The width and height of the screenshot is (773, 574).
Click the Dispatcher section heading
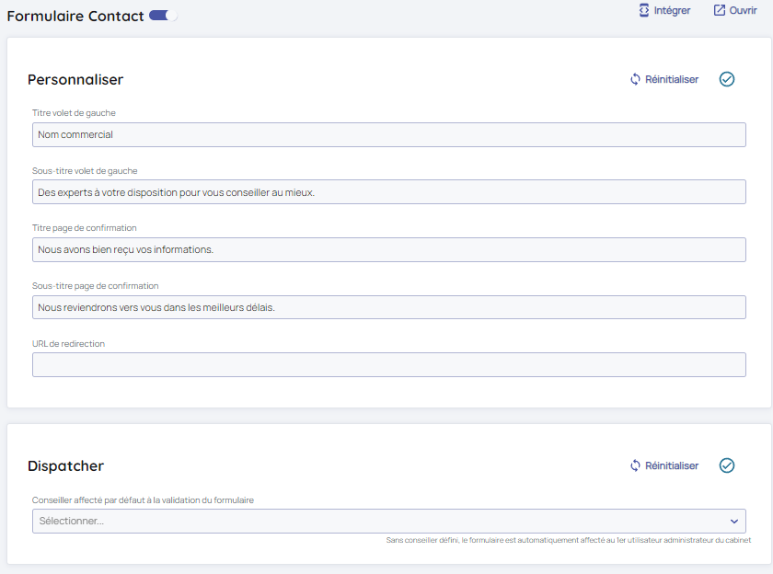65,465
